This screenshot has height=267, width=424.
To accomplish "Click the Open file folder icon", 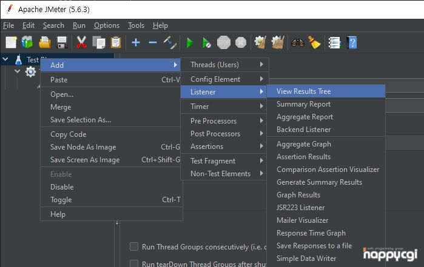I will pyautogui.click(x=45, y=42).
